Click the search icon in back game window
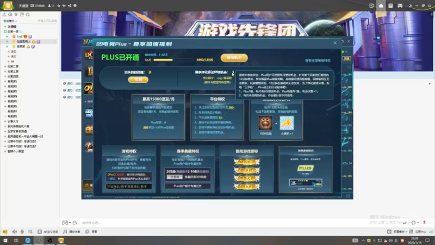The image size is (435, 245). 349,66
